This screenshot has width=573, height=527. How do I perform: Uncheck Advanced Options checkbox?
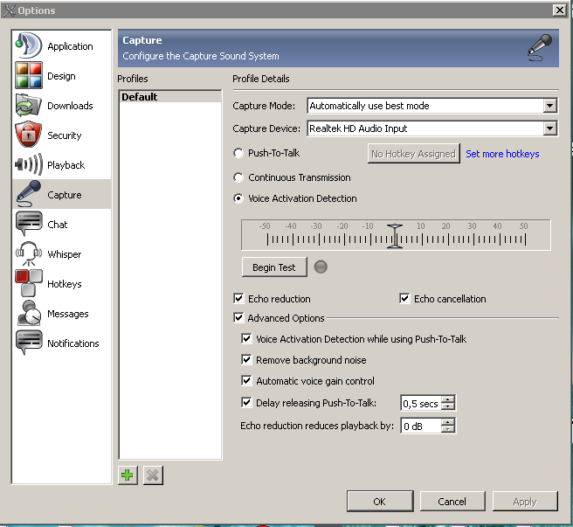tap(238, 317)
